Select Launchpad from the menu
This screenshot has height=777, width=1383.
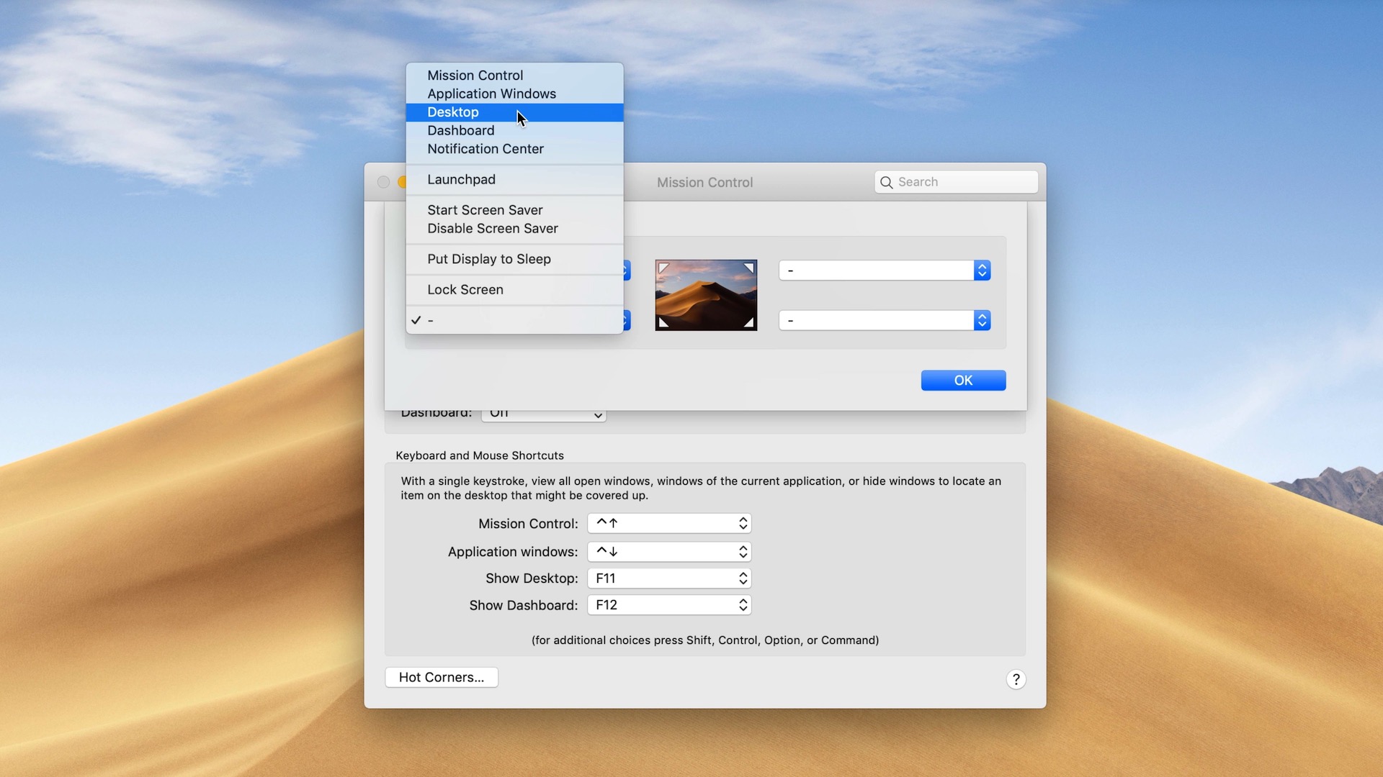(x=461, y=180)
